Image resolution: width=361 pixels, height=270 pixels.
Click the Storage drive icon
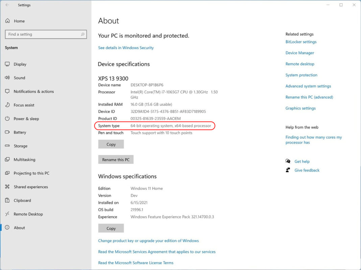(7, 146)
